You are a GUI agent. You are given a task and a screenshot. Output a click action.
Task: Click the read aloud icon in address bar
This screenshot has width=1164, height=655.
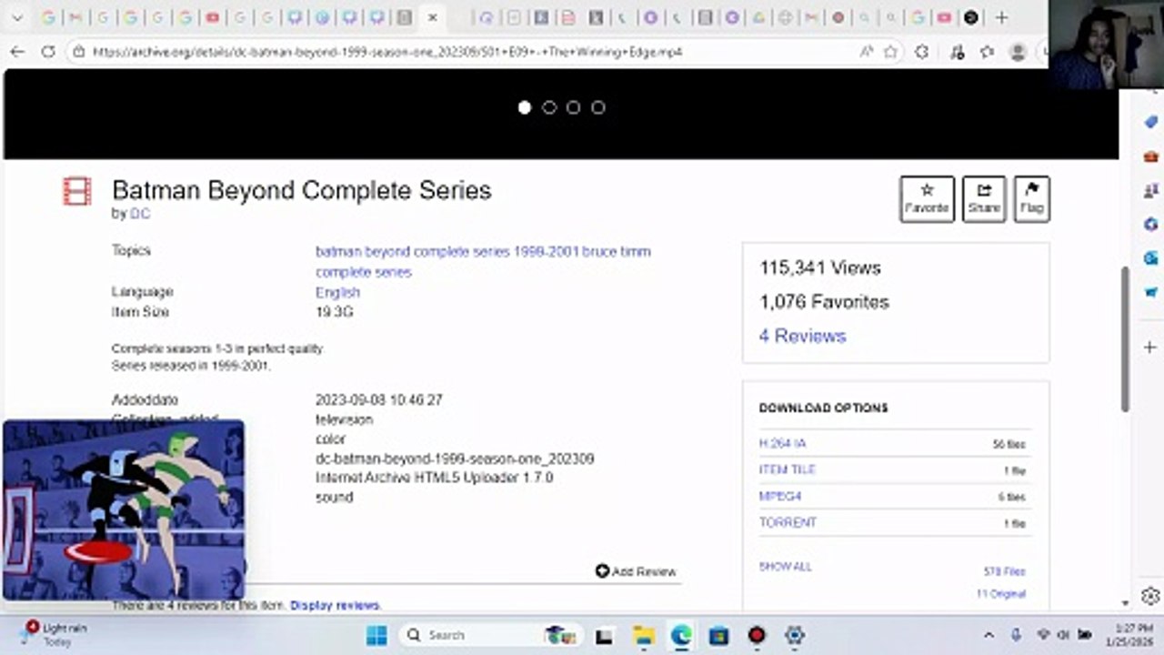(x=866, y=52)
